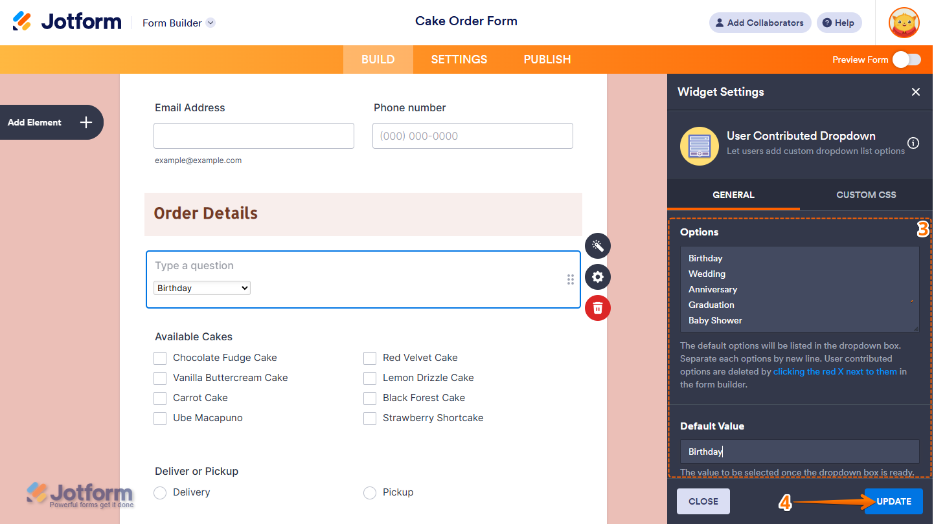This screenshot has height=524, width=934.
Task: Open the Form Builder dropdown chevron
Action: pos(210,23)
